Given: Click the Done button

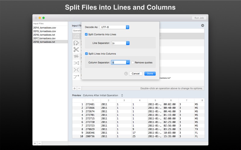Looking at the screenshot, I should tap(150, 73).
